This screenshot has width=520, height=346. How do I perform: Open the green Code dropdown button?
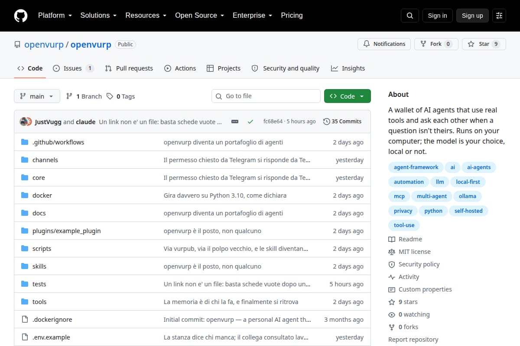pos(348,96)
